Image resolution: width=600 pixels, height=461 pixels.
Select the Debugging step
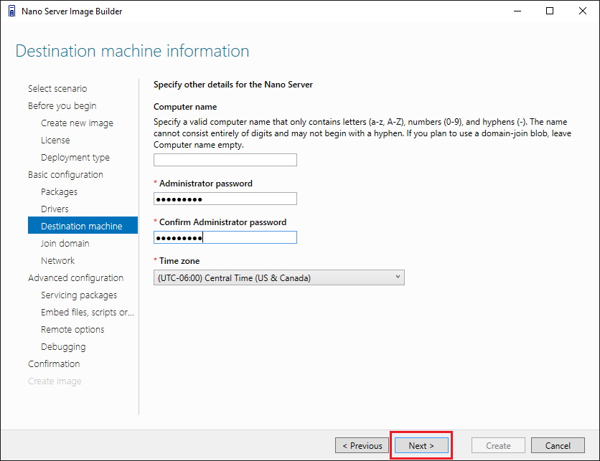pos(63,346)
